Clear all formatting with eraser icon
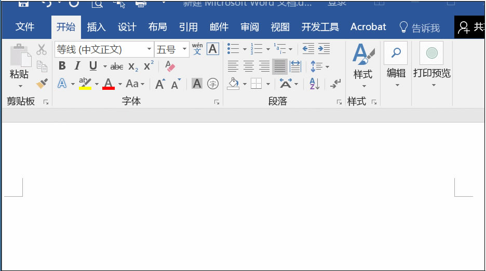Image resolution: width=486 pixels, height=271 pixels. click(170, 66)
